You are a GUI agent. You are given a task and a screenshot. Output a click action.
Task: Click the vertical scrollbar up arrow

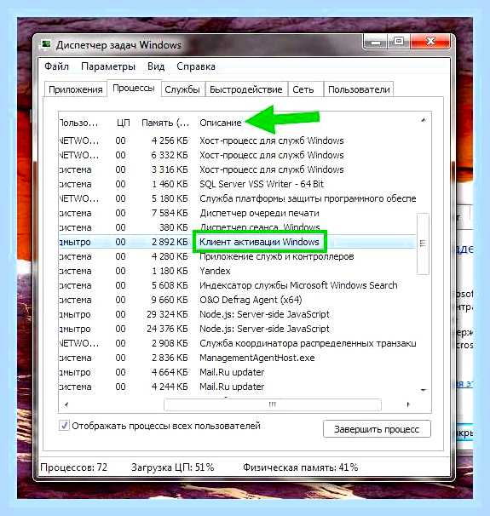pyautogui.click(x=424, y=120)
